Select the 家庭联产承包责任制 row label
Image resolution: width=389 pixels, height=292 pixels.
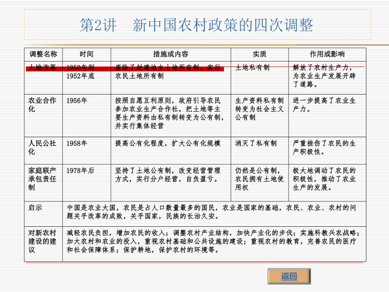click(43, 183)
